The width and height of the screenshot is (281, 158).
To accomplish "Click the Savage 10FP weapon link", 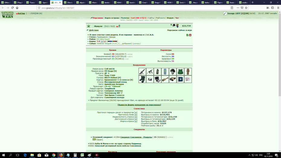I will (x=238, y=13).
